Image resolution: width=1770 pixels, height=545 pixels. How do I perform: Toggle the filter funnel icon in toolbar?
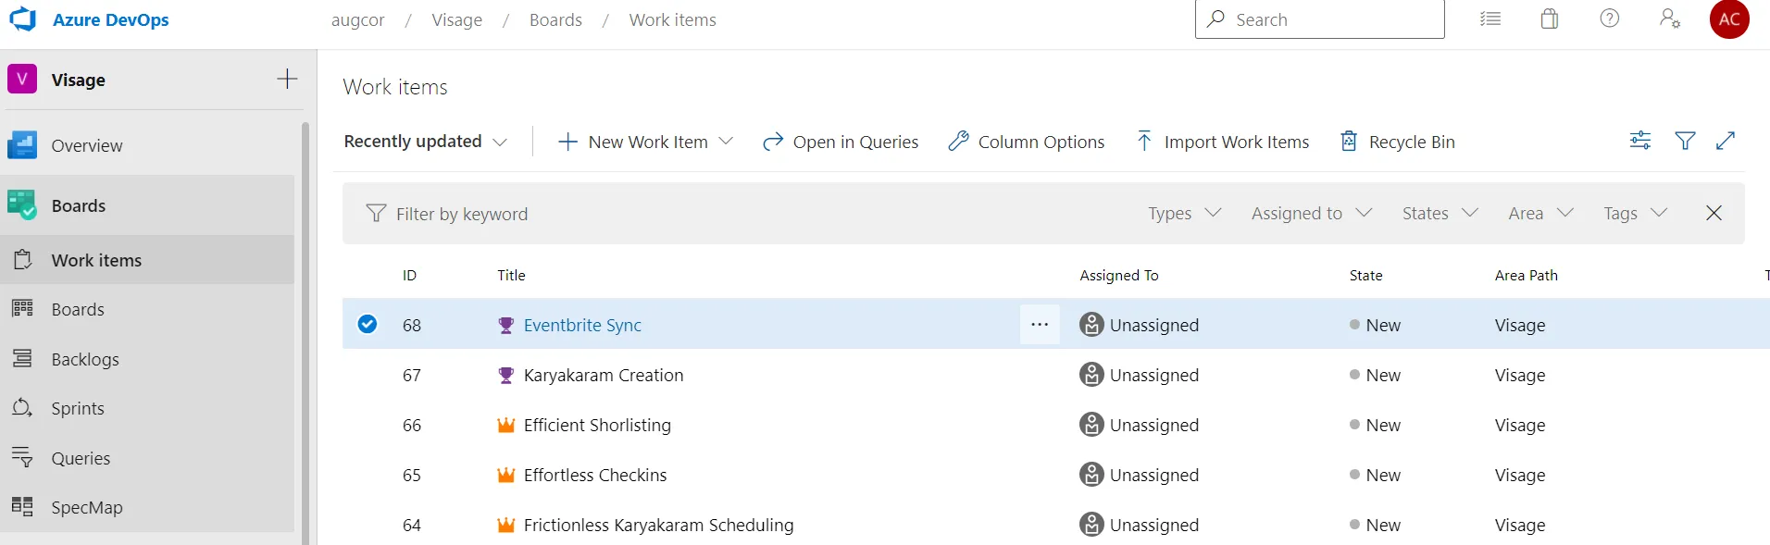pyautogui.click(x=1685, y=141)
